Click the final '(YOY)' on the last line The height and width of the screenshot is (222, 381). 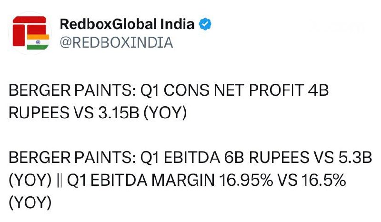(30, 203)
